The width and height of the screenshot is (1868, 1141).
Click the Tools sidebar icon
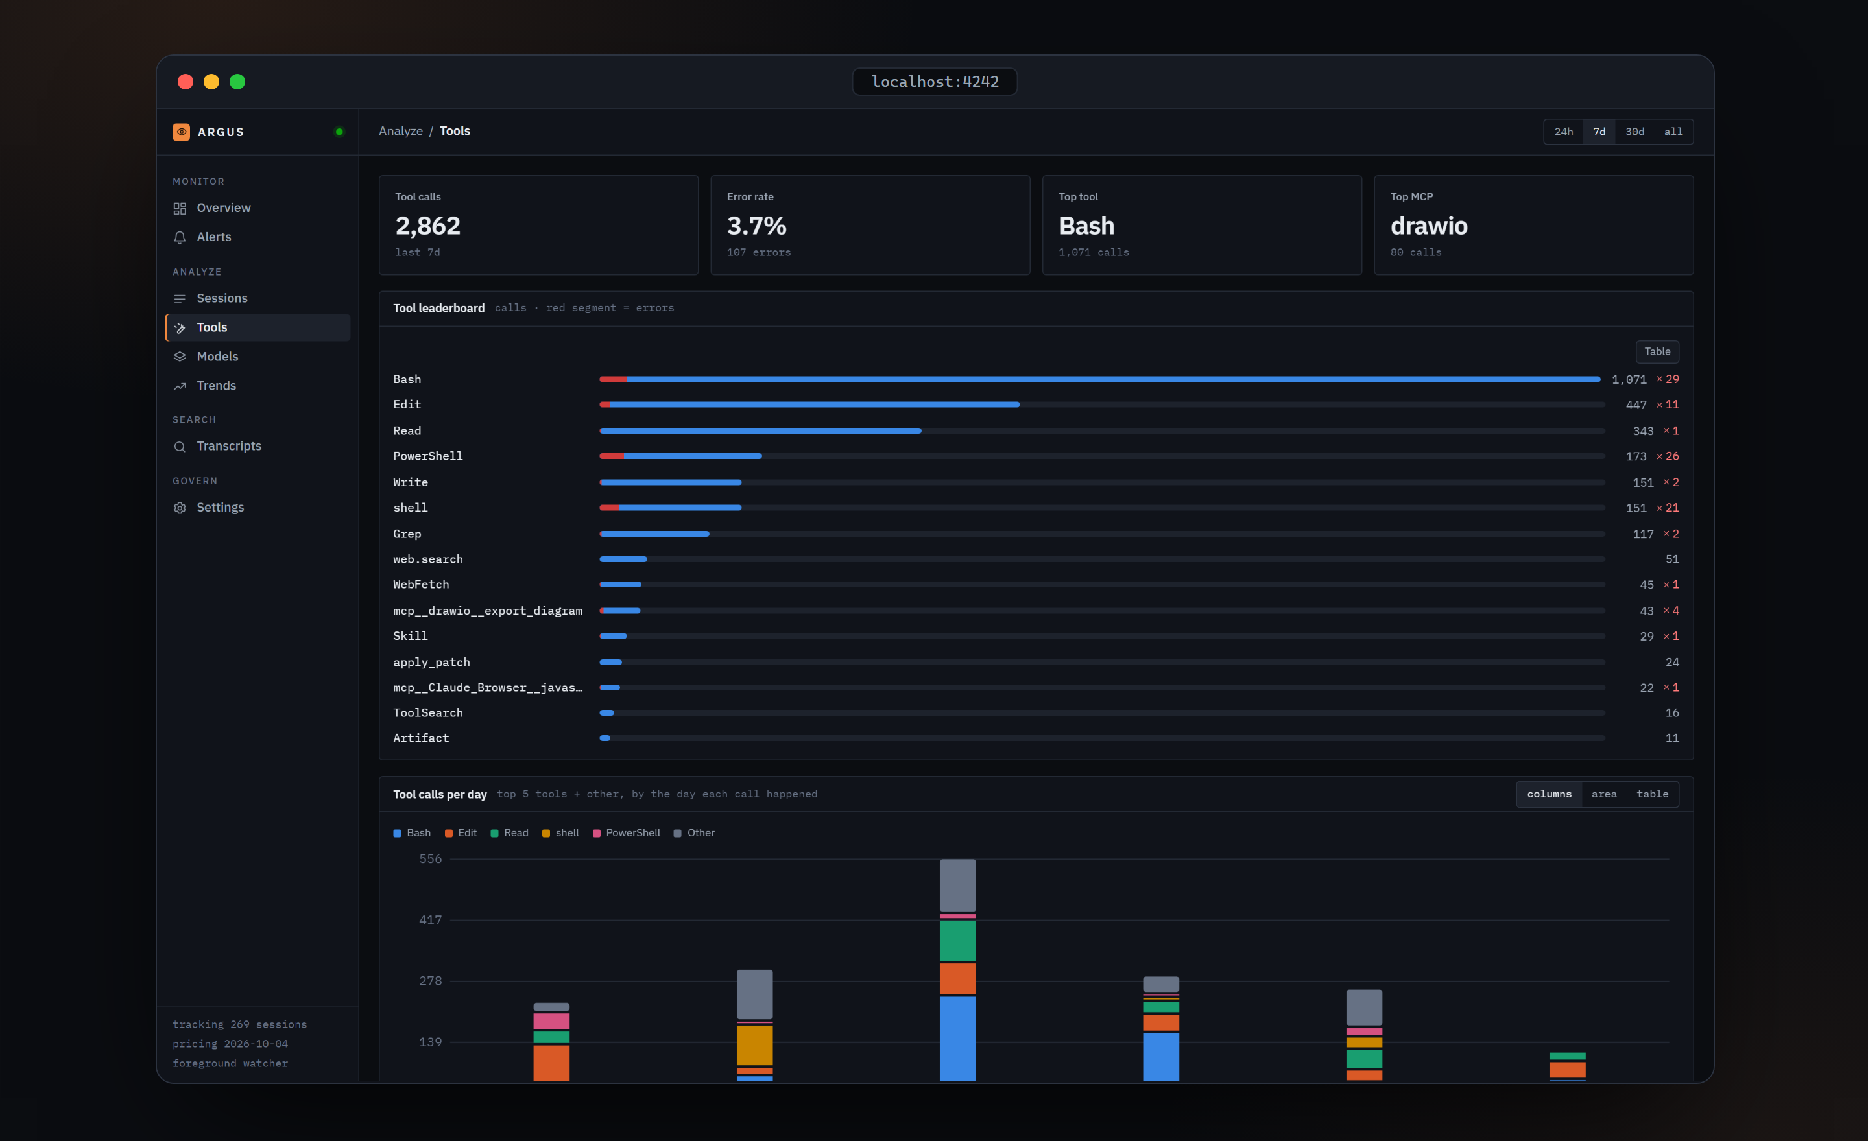tap(180, 327)
